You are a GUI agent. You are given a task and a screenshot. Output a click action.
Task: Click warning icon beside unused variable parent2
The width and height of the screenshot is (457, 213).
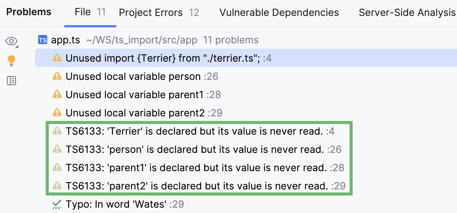pos(57,113)
